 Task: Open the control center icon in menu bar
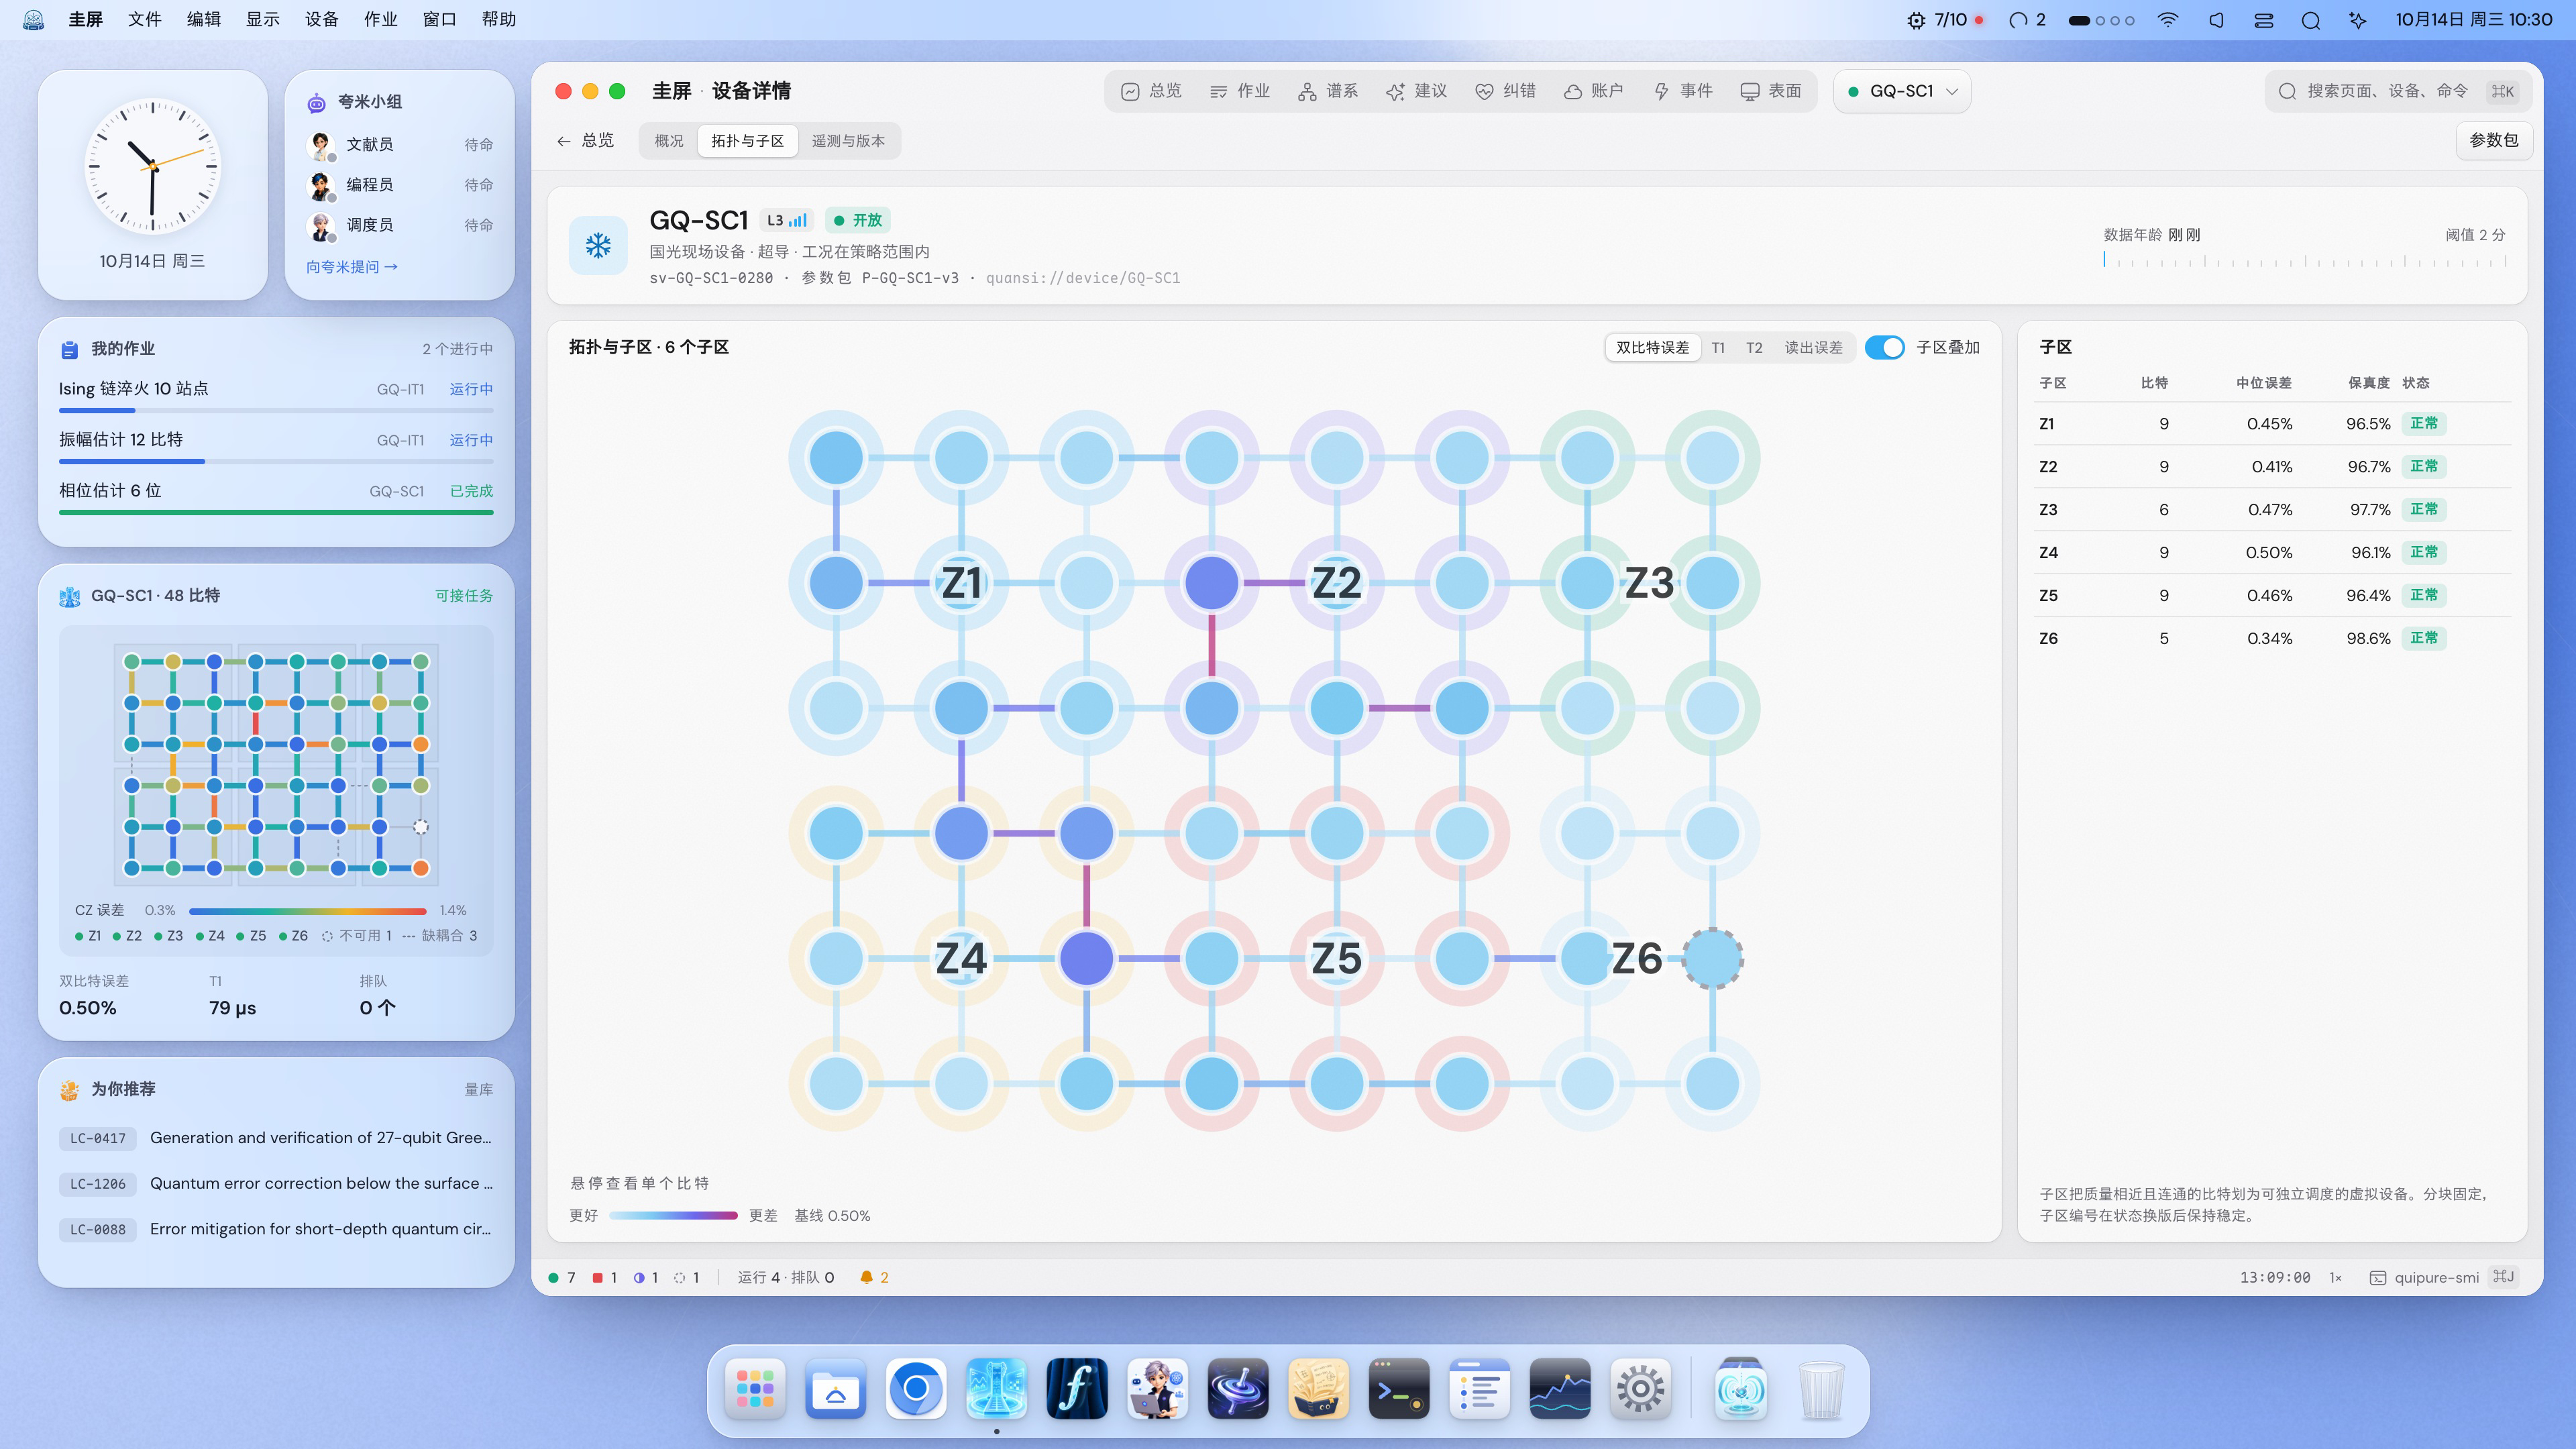(2264, 20)
